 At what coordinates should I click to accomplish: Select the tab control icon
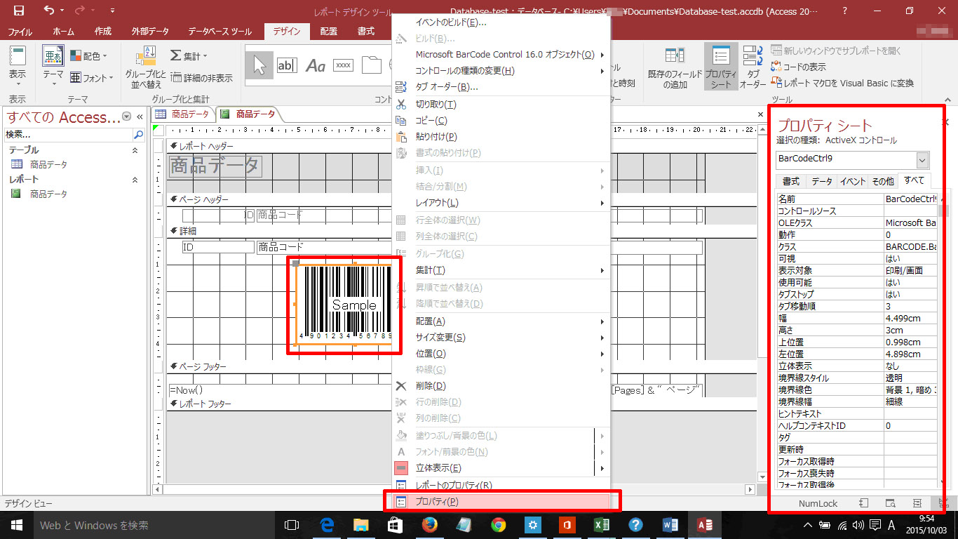pos(371,65)
